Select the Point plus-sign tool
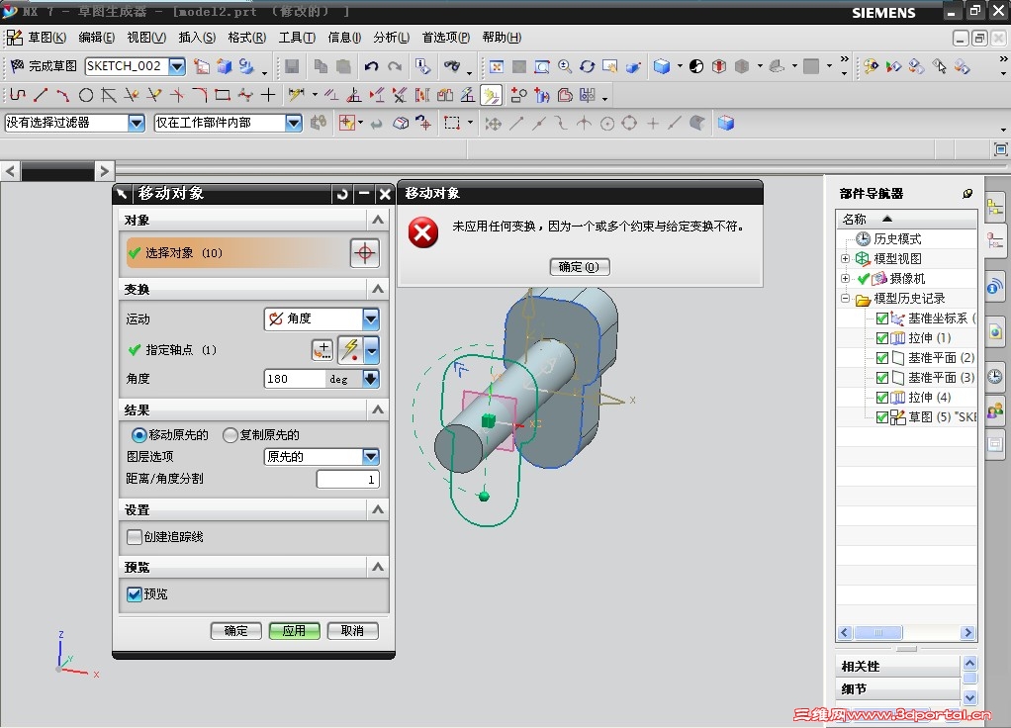 click(268, 95)
